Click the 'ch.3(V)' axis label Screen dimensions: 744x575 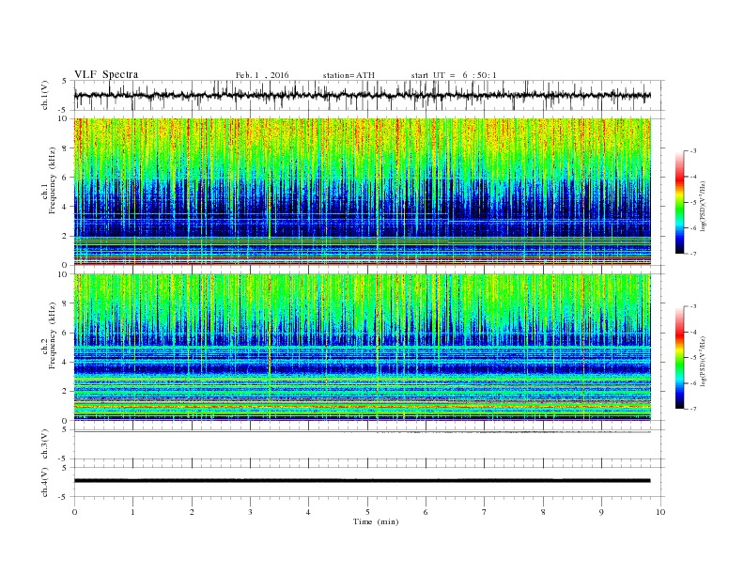coord(45,444)
